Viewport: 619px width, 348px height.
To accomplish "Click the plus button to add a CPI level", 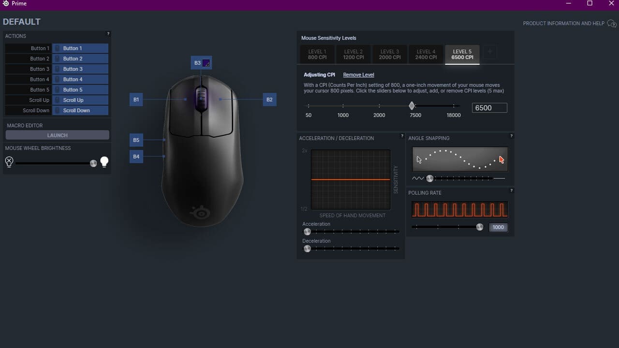I will point(489,52).
